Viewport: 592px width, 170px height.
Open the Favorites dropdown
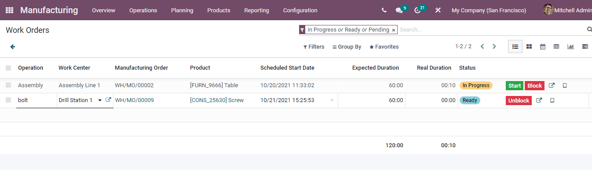point(384,46)
